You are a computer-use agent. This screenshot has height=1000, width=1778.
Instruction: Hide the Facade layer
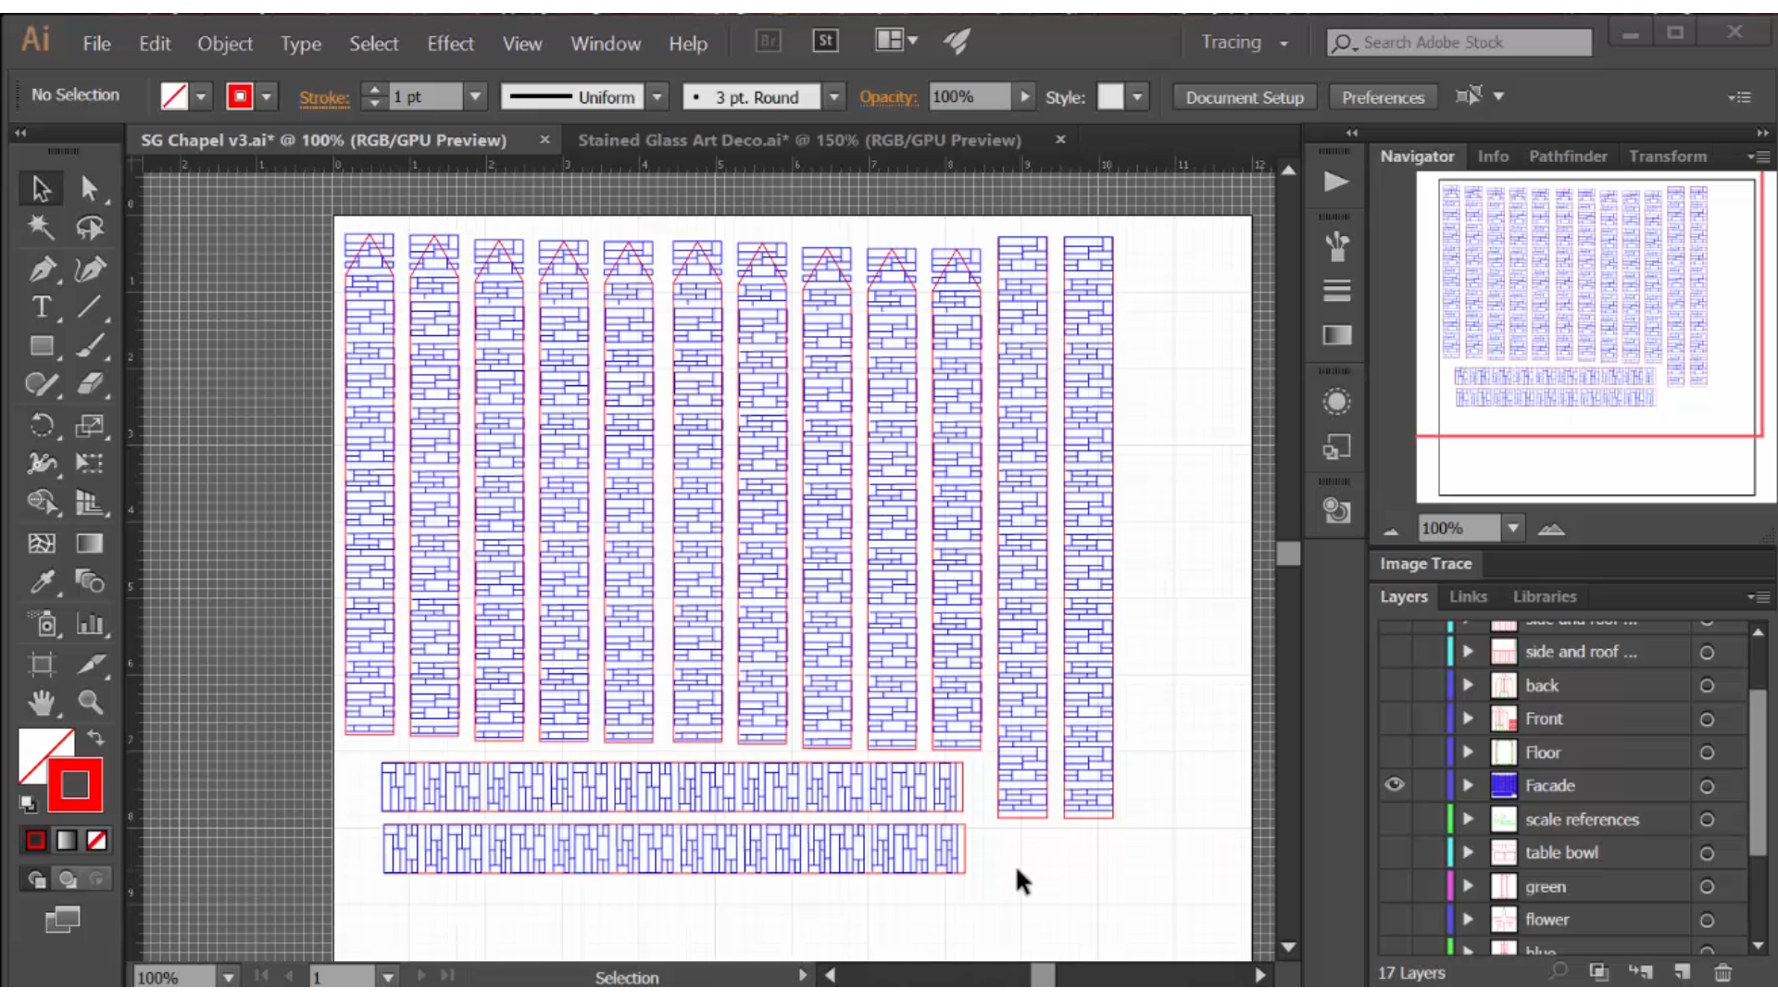click(1394, 785)
